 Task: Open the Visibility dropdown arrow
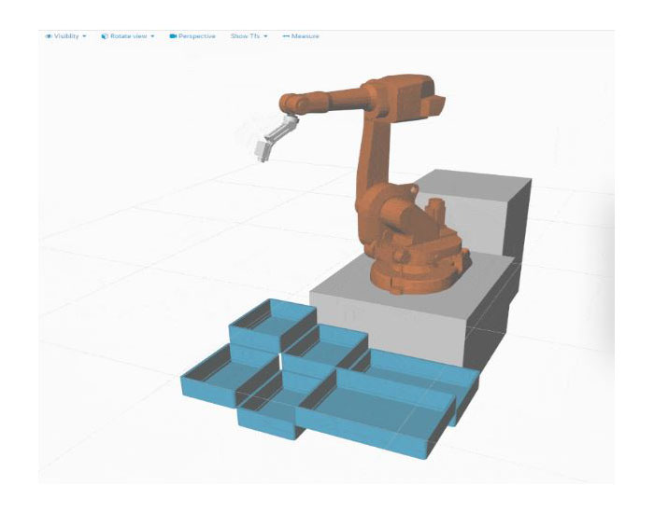(x=85, y=36)
